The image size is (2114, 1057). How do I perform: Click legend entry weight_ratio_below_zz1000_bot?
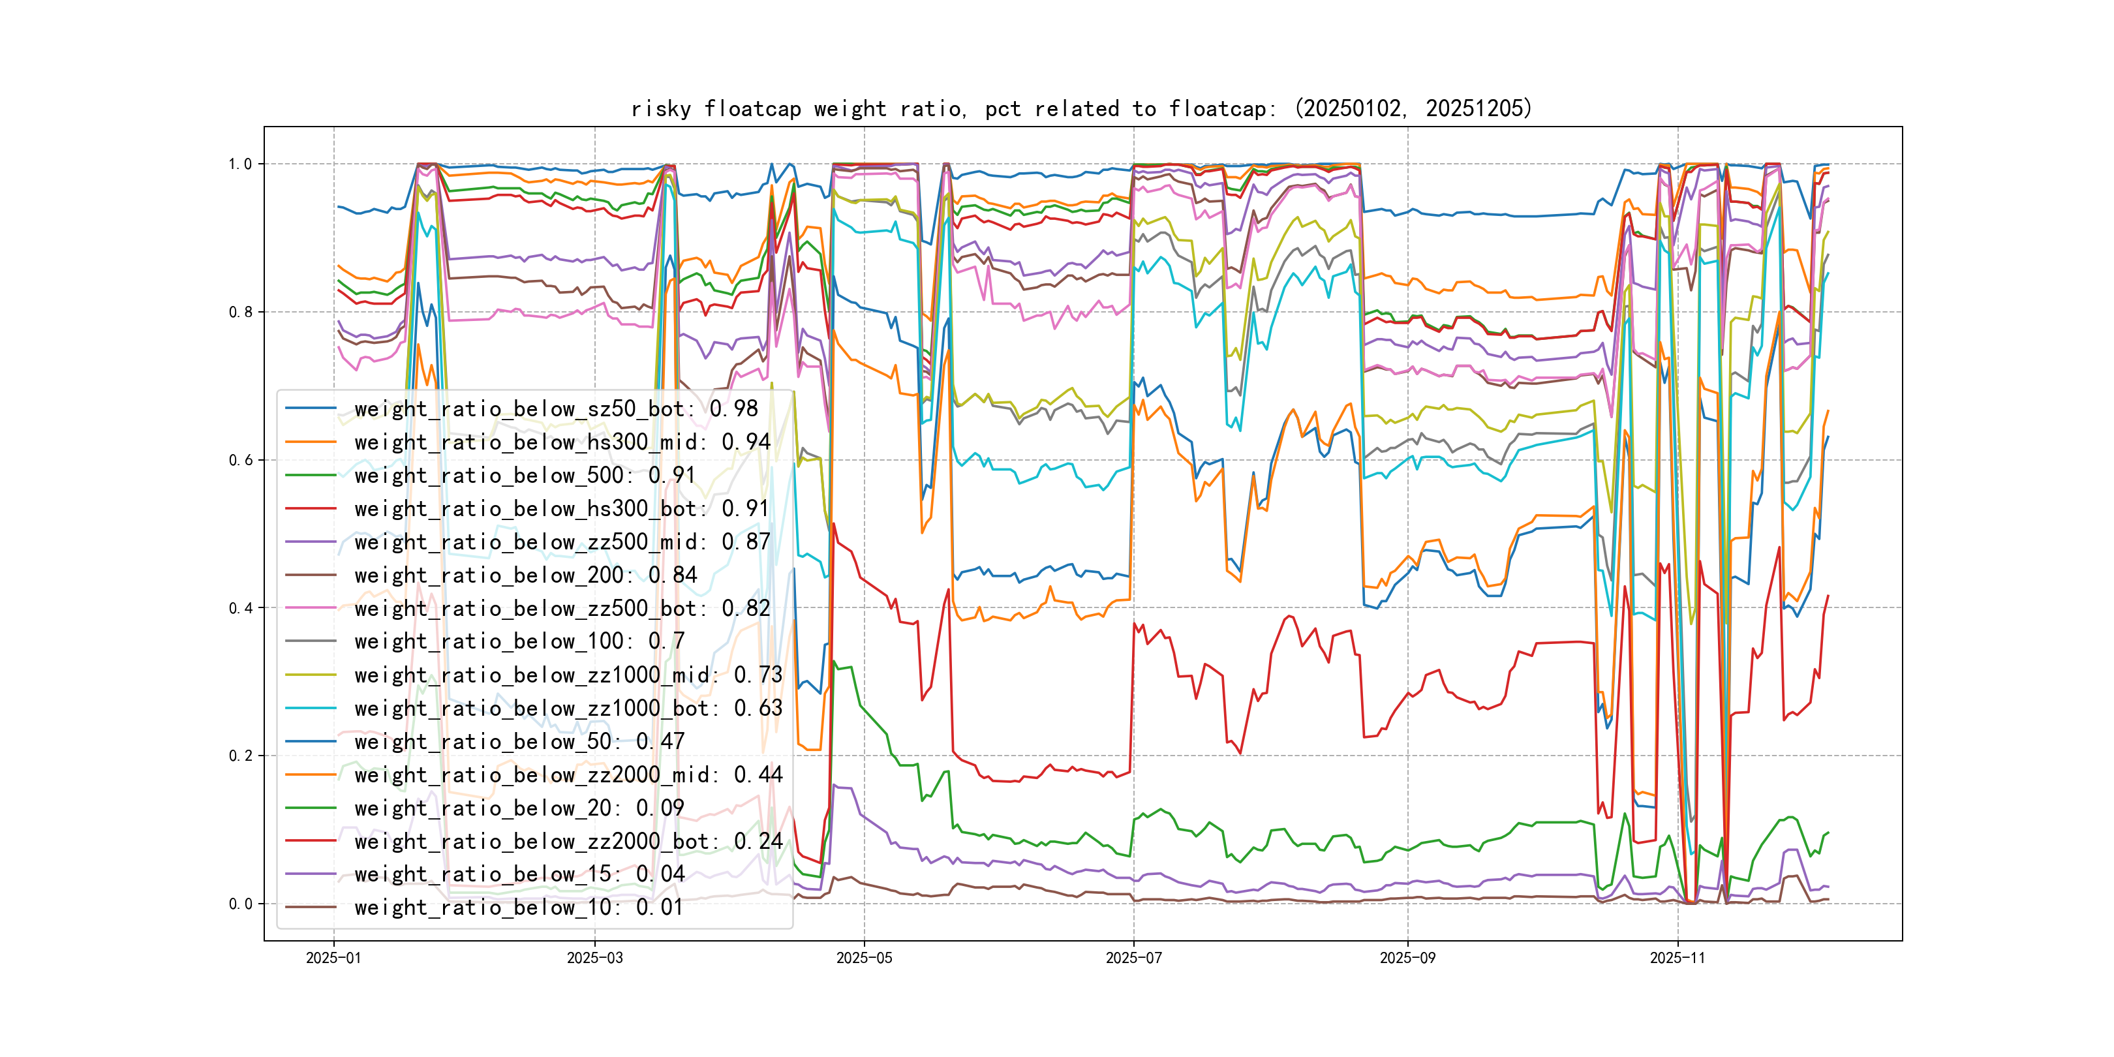pyautogui.click(x=568, y=708)
